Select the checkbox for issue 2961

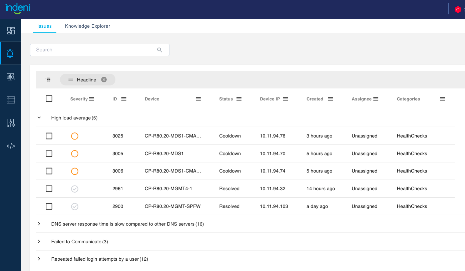coord(49,189)
